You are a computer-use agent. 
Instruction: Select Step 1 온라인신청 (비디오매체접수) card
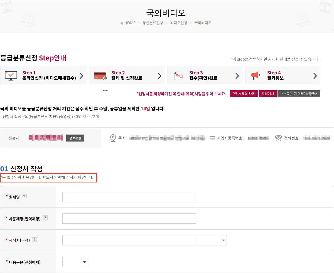click(x=43, y=75)
